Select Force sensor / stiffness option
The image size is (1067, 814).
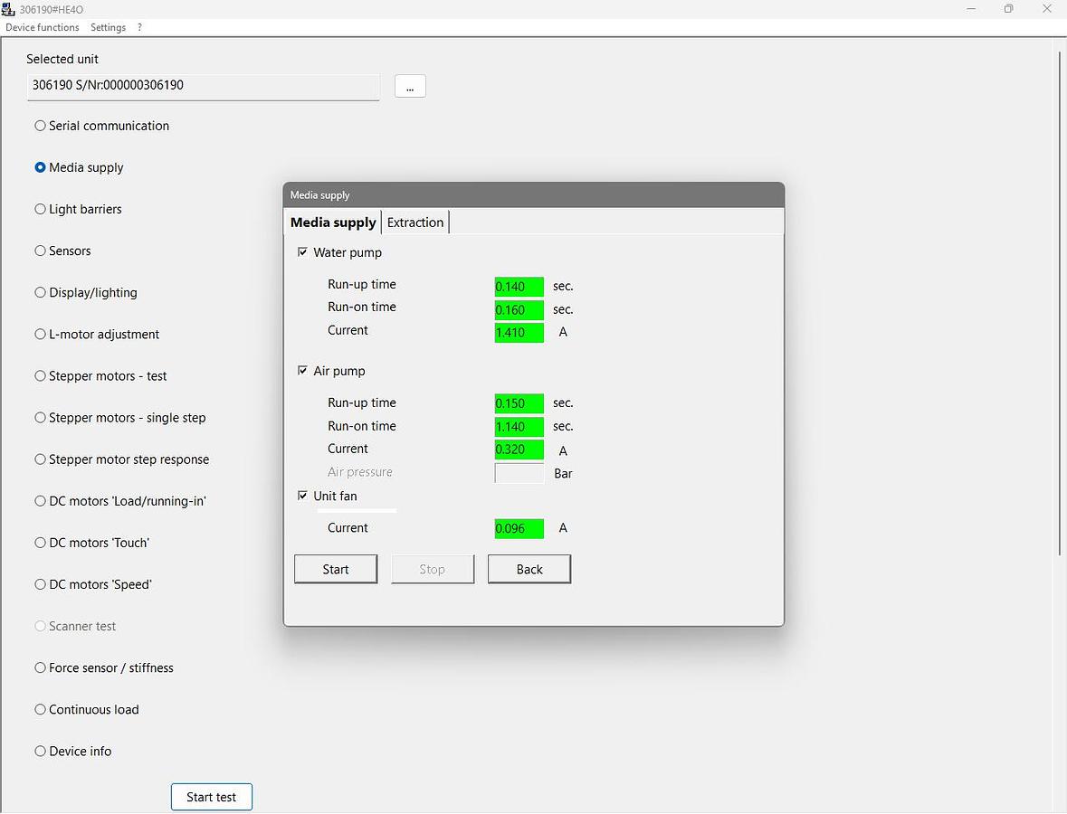pyautogui.click(x=40, y=667)
